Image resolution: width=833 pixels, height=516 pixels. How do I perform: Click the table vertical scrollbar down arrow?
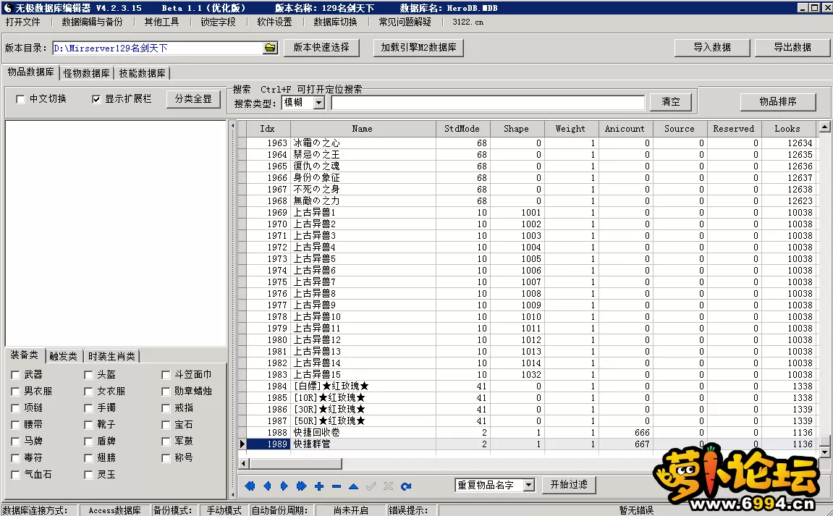coord(824,452)
